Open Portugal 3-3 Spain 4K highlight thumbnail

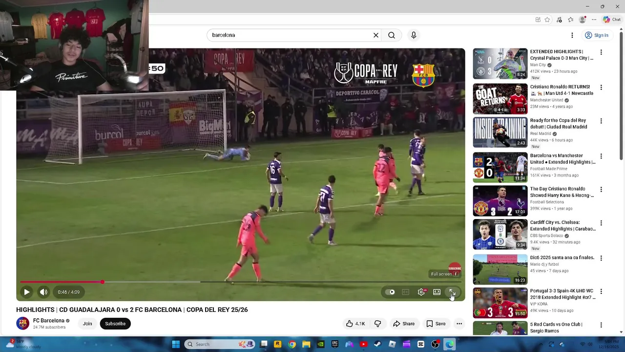[500, 303]
